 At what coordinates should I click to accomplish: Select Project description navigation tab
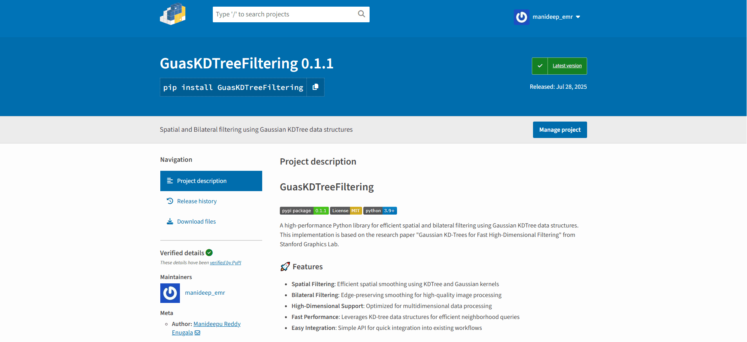pyautogui.click(x=211, y=181)
